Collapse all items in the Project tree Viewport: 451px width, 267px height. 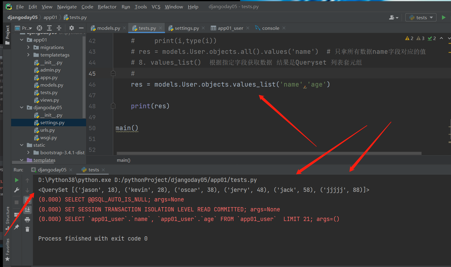(59, 28)
